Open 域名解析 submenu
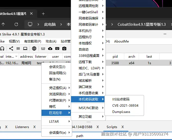This screenshot has width=172, height=140. click(x=88, y=81)
